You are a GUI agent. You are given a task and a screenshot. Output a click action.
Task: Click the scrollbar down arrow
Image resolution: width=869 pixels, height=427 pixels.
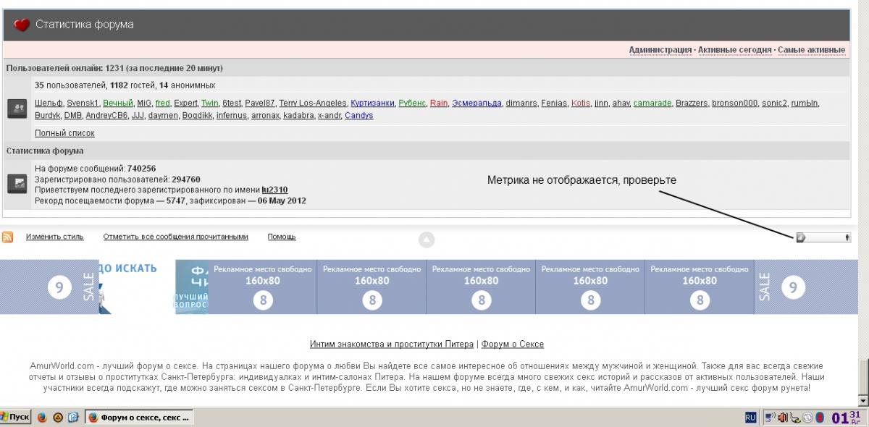pyautogui.click(x=862, y=400)
